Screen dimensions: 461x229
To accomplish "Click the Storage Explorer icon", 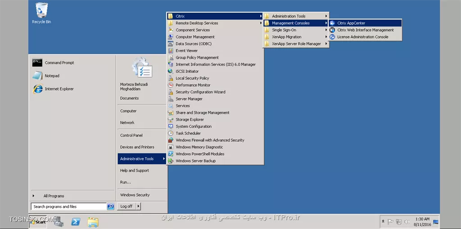I will click(171, 119).
